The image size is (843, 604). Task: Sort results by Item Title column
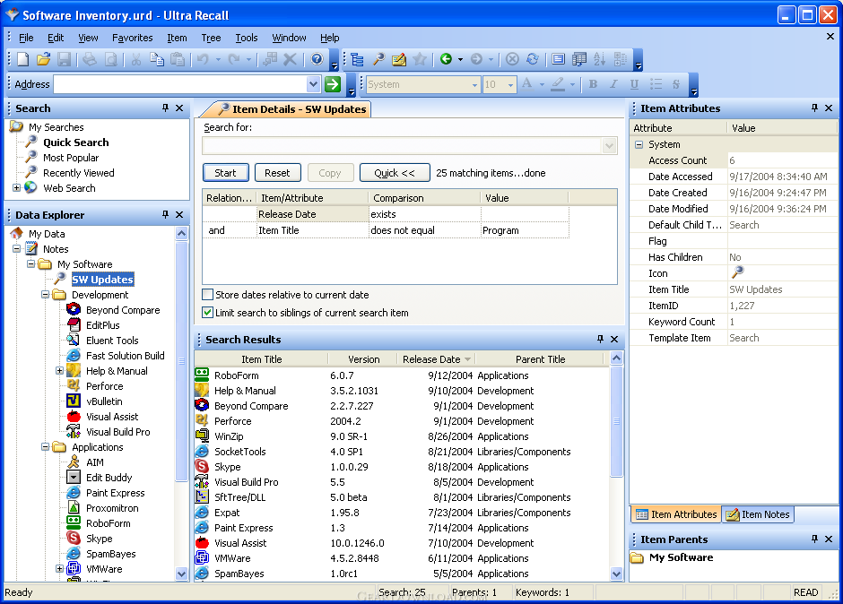261,359
